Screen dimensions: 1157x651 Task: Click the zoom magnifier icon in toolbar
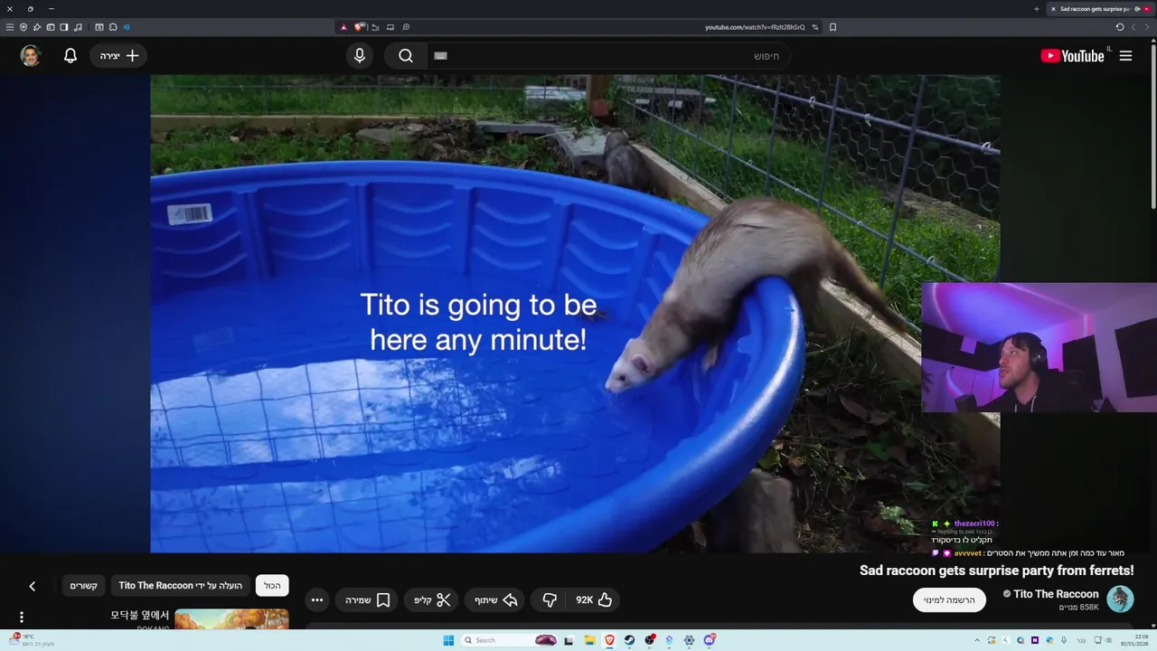[x=406, y=27]
